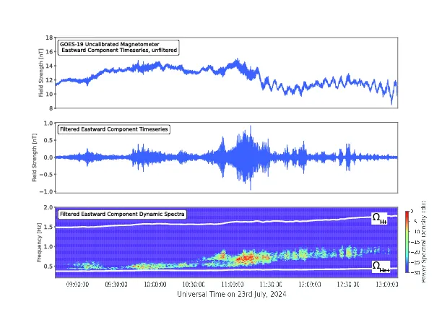Click the 09:00:00 time tick label
The image size is (442, 312).
coord(77,284)
